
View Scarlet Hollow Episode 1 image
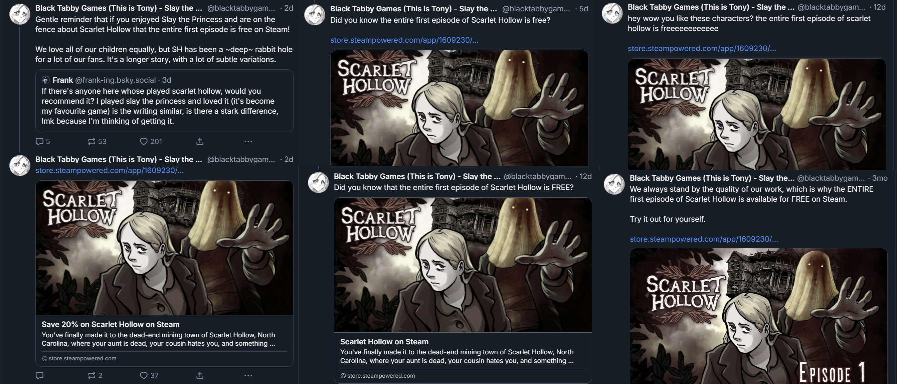[758, 316]
